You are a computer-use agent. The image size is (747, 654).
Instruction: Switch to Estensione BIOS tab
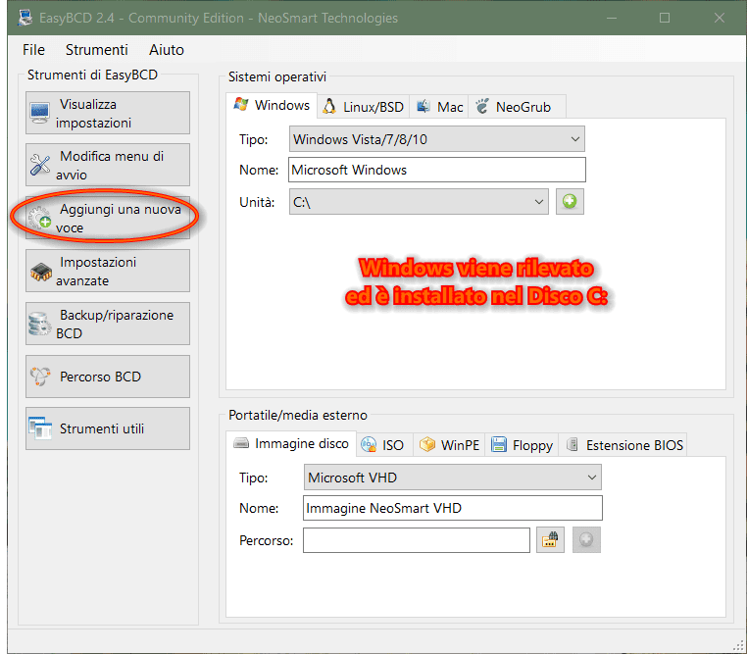coord(623,445)
